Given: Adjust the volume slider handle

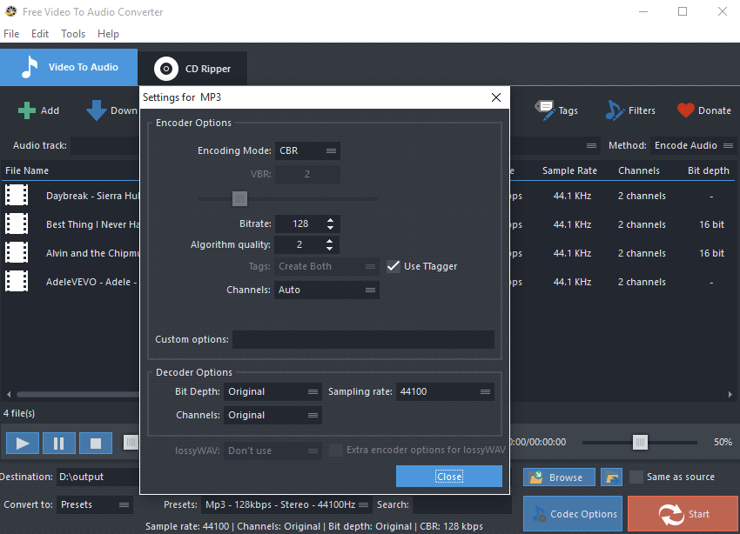Looking at the screenshot, I should 640,443.
